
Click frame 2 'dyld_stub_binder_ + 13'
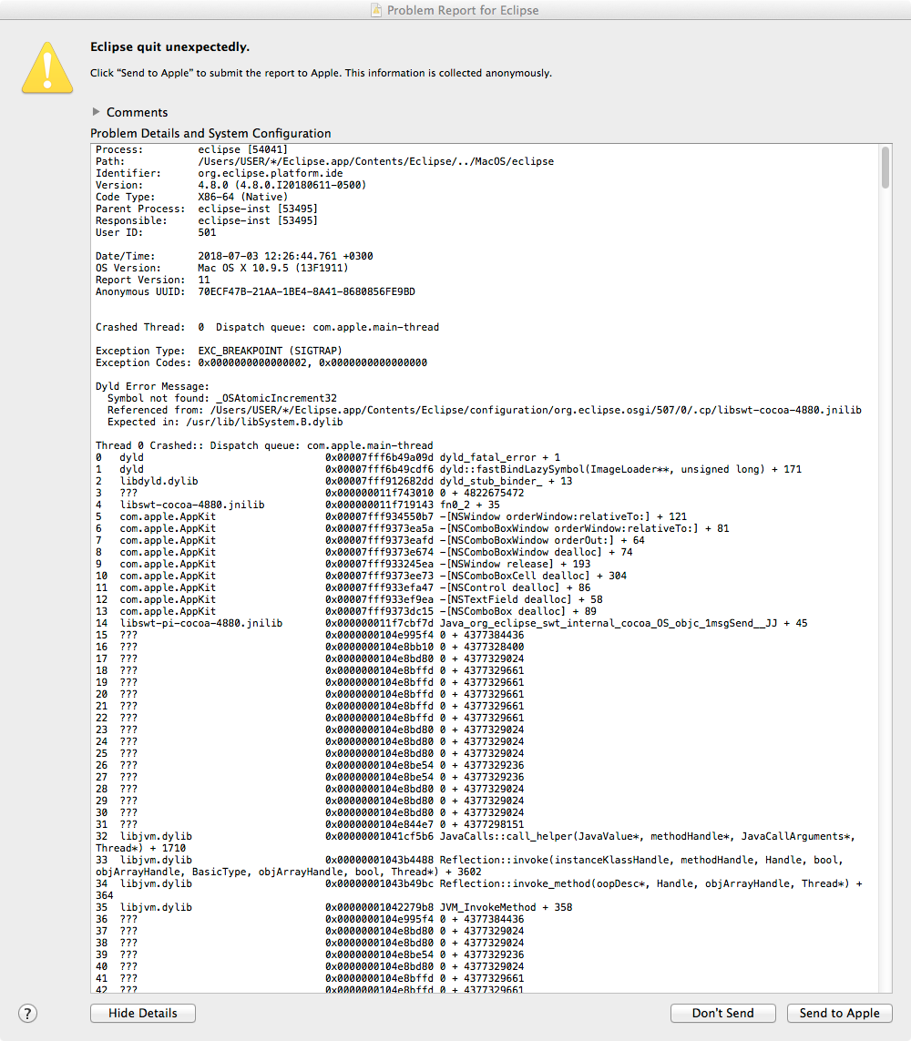(x=334, y=481)
